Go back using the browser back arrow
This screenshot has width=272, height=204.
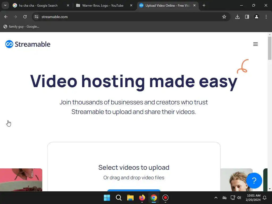click(x=6, y=17)
